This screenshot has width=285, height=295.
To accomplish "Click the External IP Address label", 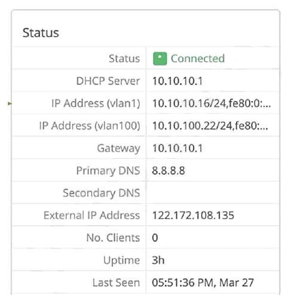I will [92, 216].
